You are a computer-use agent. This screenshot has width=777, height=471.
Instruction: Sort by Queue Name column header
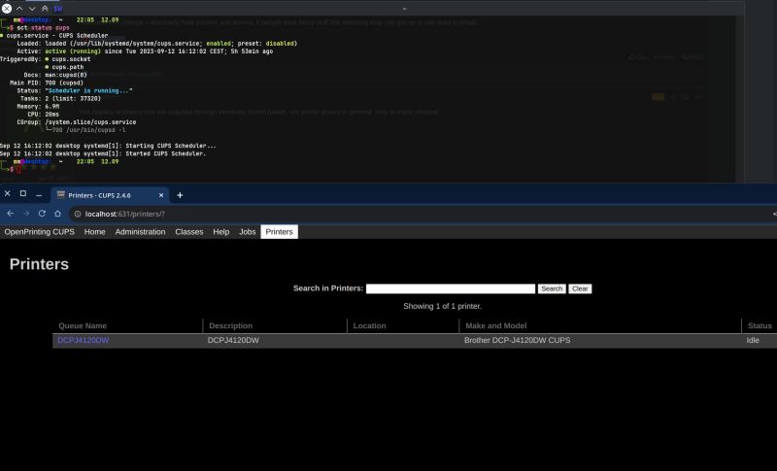83,326
